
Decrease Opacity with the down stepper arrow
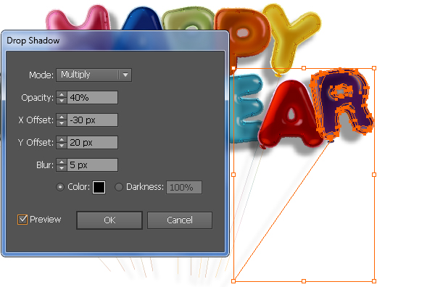[62, 101]
